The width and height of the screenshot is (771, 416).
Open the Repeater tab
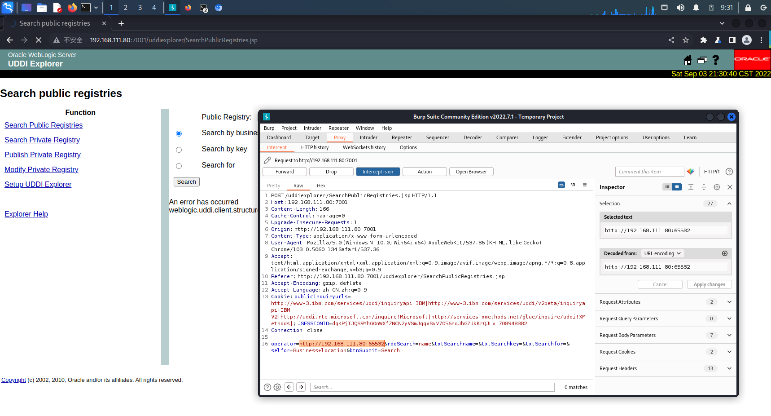[x=402, y=137]
